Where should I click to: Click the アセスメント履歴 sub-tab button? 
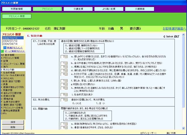pyautogui.click(x=17, y=16)
